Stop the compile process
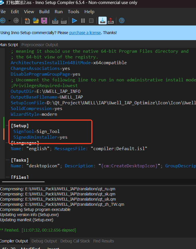The image size is (196, 249). [x=64, y=21]
